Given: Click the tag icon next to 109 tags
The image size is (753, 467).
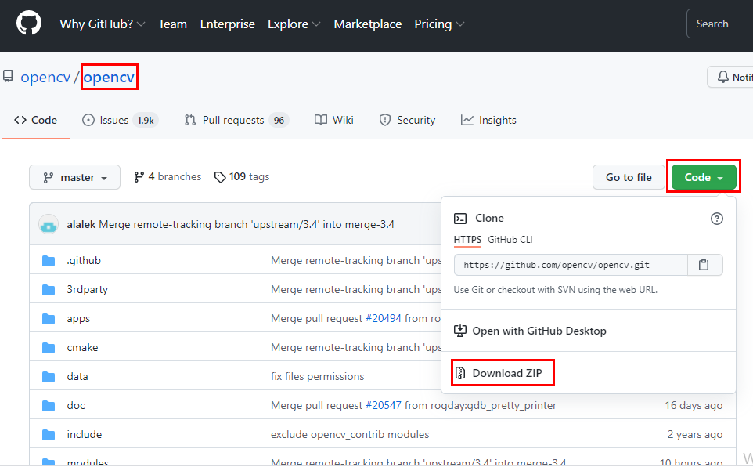Looking at the screenshot, I should [220, 177].
